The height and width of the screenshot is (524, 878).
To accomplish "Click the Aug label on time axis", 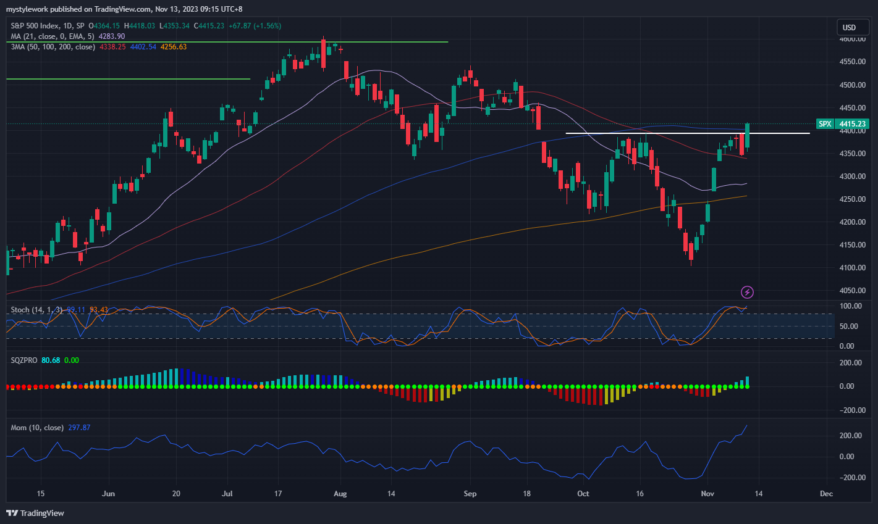I will [340, 494].
